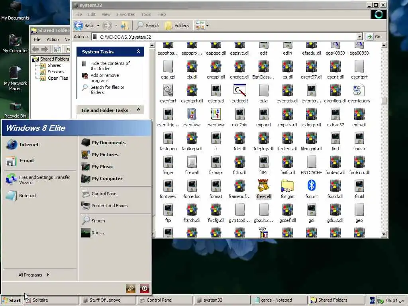Click the address bar path field
Screen dimensions: 408x306
224,37
